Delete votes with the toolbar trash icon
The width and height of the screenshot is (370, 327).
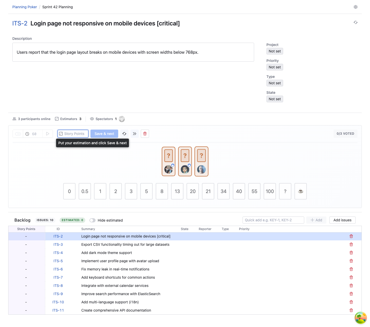(145, 134)
